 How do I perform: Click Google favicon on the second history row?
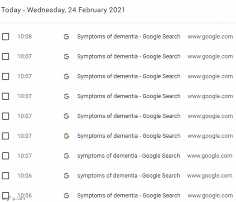pos(67,57)
